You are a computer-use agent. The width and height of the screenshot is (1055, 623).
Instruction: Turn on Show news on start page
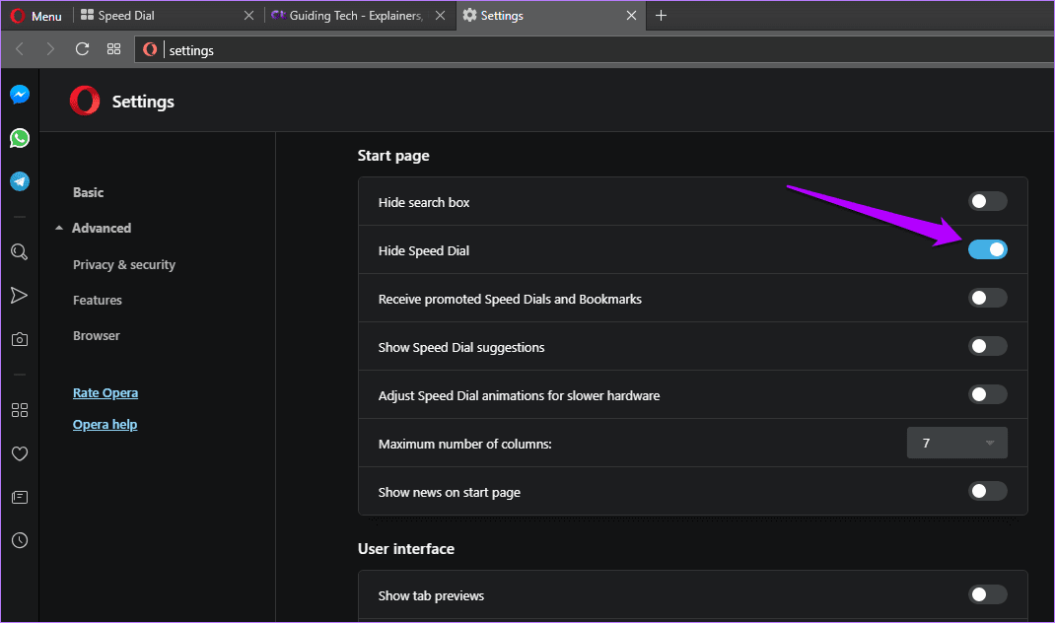(x=987, y=491)
